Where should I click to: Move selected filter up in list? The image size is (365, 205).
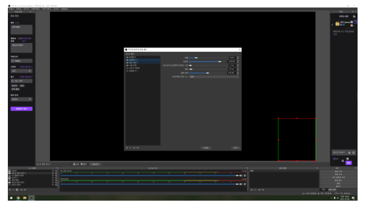[x=134, y=148]
